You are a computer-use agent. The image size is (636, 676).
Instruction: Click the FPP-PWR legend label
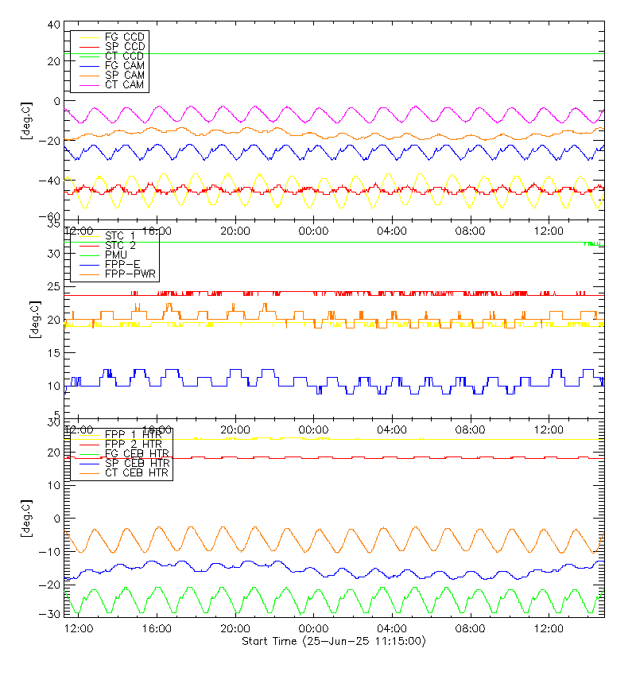click(130, 274)
